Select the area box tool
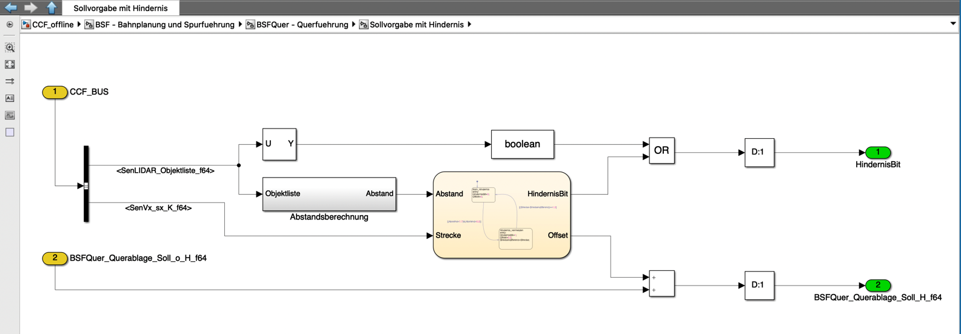 tap(10, 132)
